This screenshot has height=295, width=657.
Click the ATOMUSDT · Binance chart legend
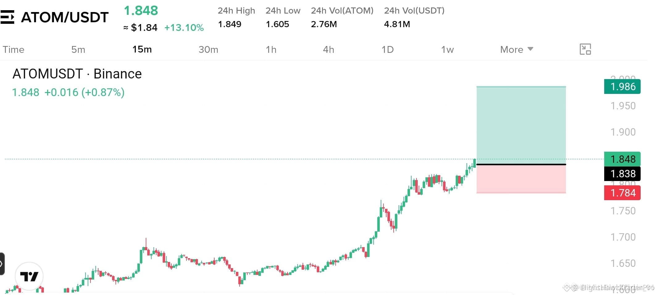pos(77,74)
